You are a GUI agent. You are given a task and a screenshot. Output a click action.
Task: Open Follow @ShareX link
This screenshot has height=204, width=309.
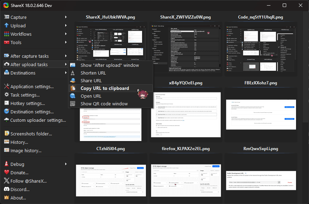[28, 181]
